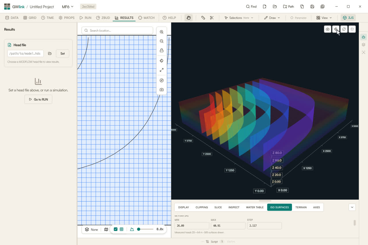Switch to the TIME tab
368x245 pixels.
(47, 18)
